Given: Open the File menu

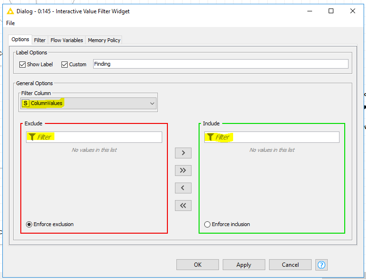Looking at the screenshot, I should coord(10,23).
